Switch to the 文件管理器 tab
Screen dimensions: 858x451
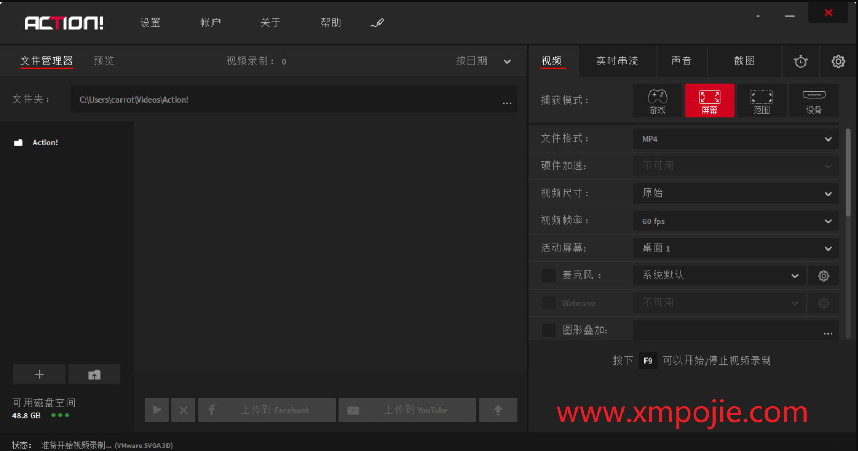(x=47, y=61)
